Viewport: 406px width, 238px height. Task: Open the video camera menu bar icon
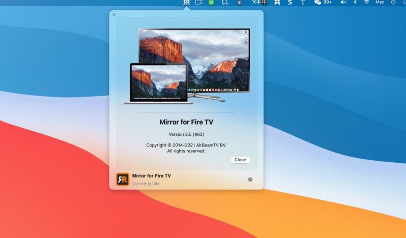tap(198, 3)
